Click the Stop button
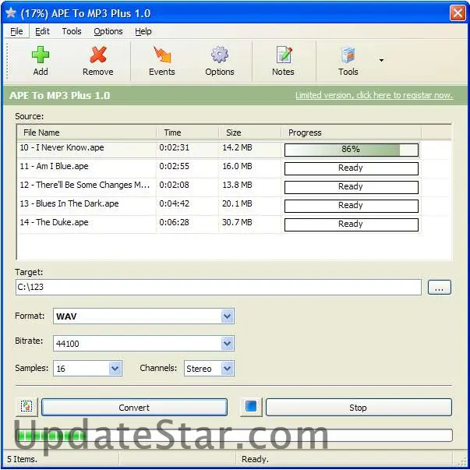The height and width of the screenshot is (470, 470). pyautogui.click(x=359, y=408)
